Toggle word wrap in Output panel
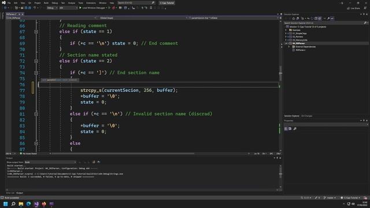 99,162
